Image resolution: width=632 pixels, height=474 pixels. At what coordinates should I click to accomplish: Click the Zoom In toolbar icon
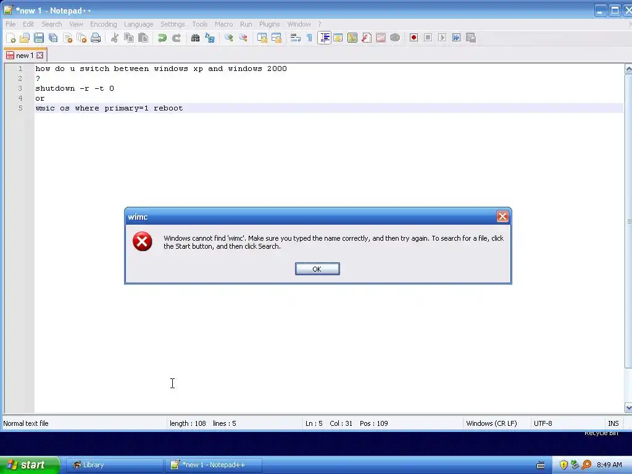coord(228,38)
